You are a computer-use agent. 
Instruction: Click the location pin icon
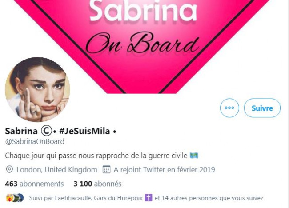pos(9,169)
